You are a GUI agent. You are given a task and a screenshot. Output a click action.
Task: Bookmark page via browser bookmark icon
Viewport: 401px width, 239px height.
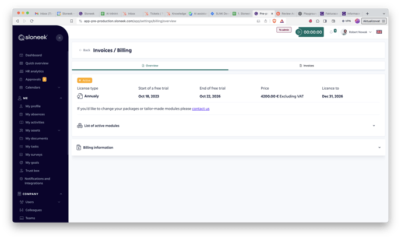coord(72,21)
